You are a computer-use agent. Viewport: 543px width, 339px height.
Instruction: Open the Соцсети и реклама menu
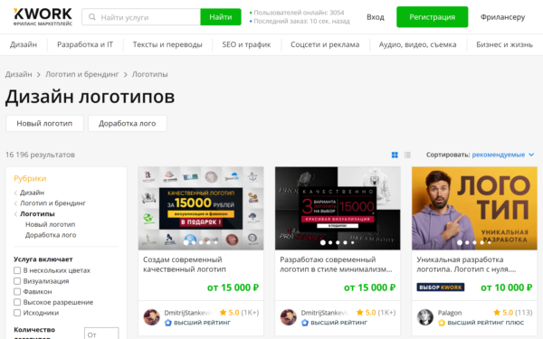pyautogui.click(x=325, y=44)
